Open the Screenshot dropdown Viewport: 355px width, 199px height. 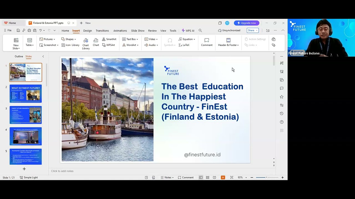click(49, 45)
